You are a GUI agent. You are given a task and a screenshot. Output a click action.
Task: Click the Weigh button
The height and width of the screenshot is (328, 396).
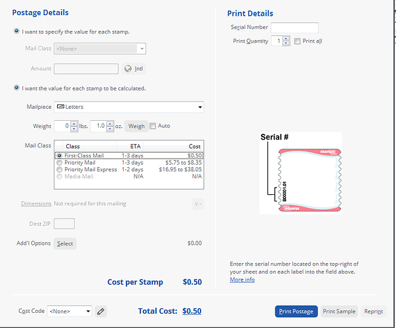click(136, 126)
